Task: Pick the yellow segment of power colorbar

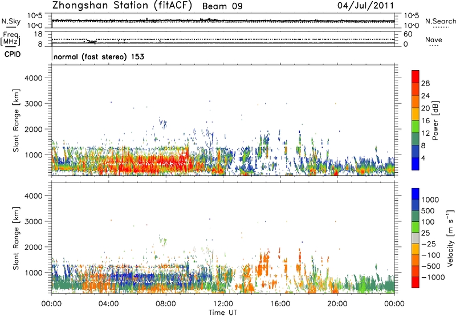Action: (416, 114)
